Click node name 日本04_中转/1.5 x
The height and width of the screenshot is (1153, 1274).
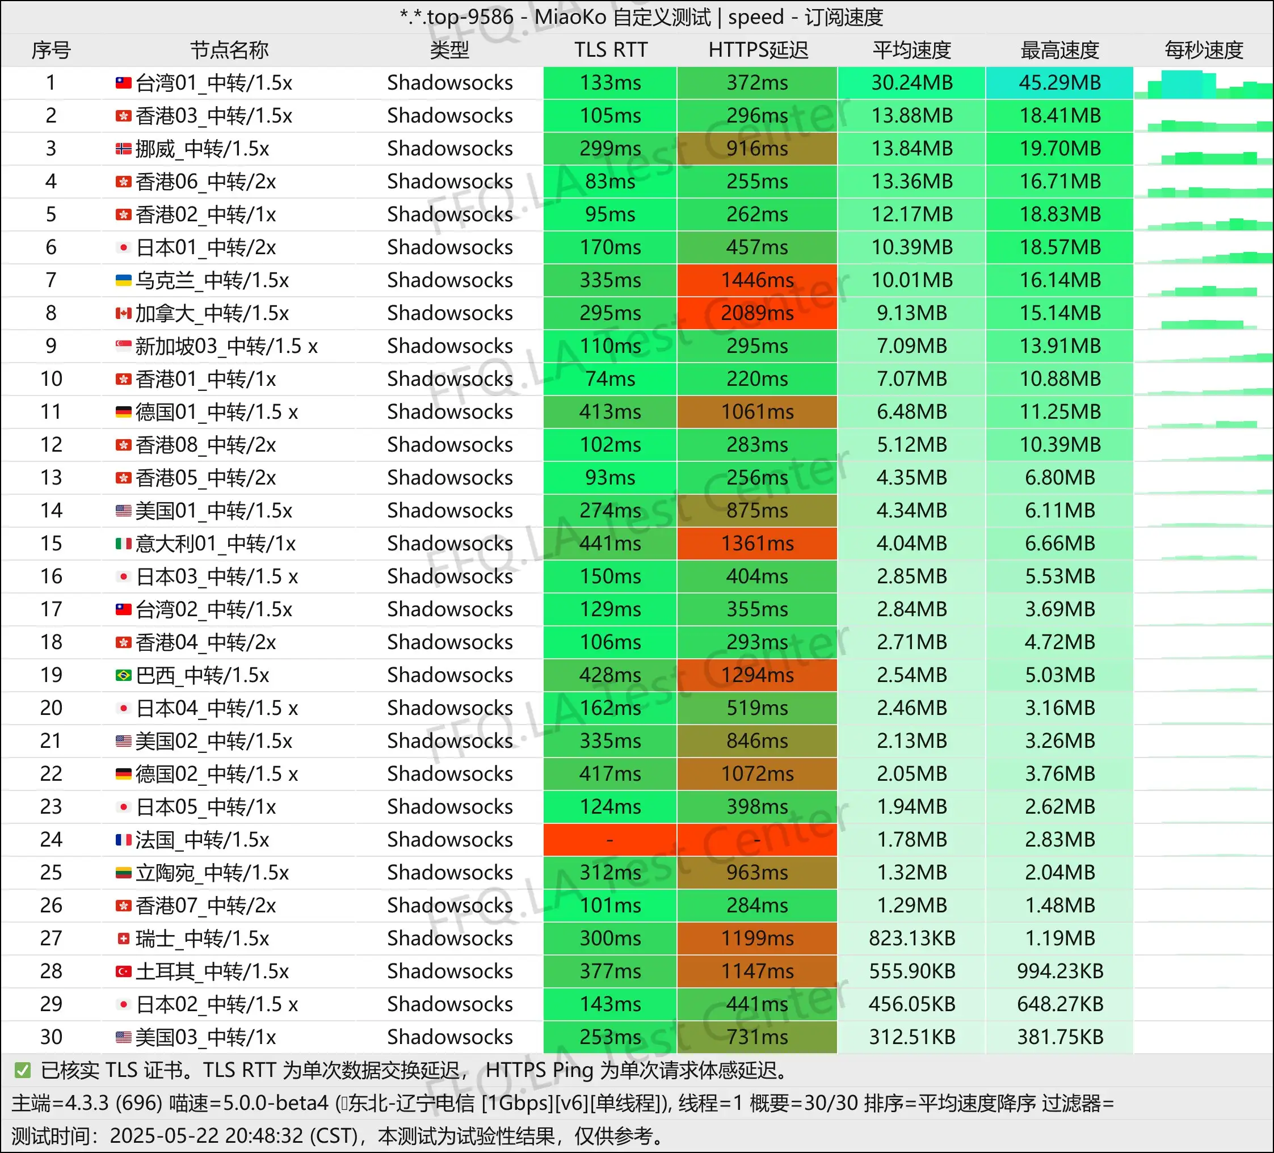[216, 708]
